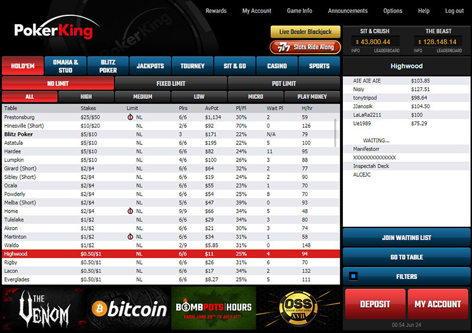The image size is (472, 333).
Task: Open Sit & Crush Info link
Action: (x=356, y=51)
